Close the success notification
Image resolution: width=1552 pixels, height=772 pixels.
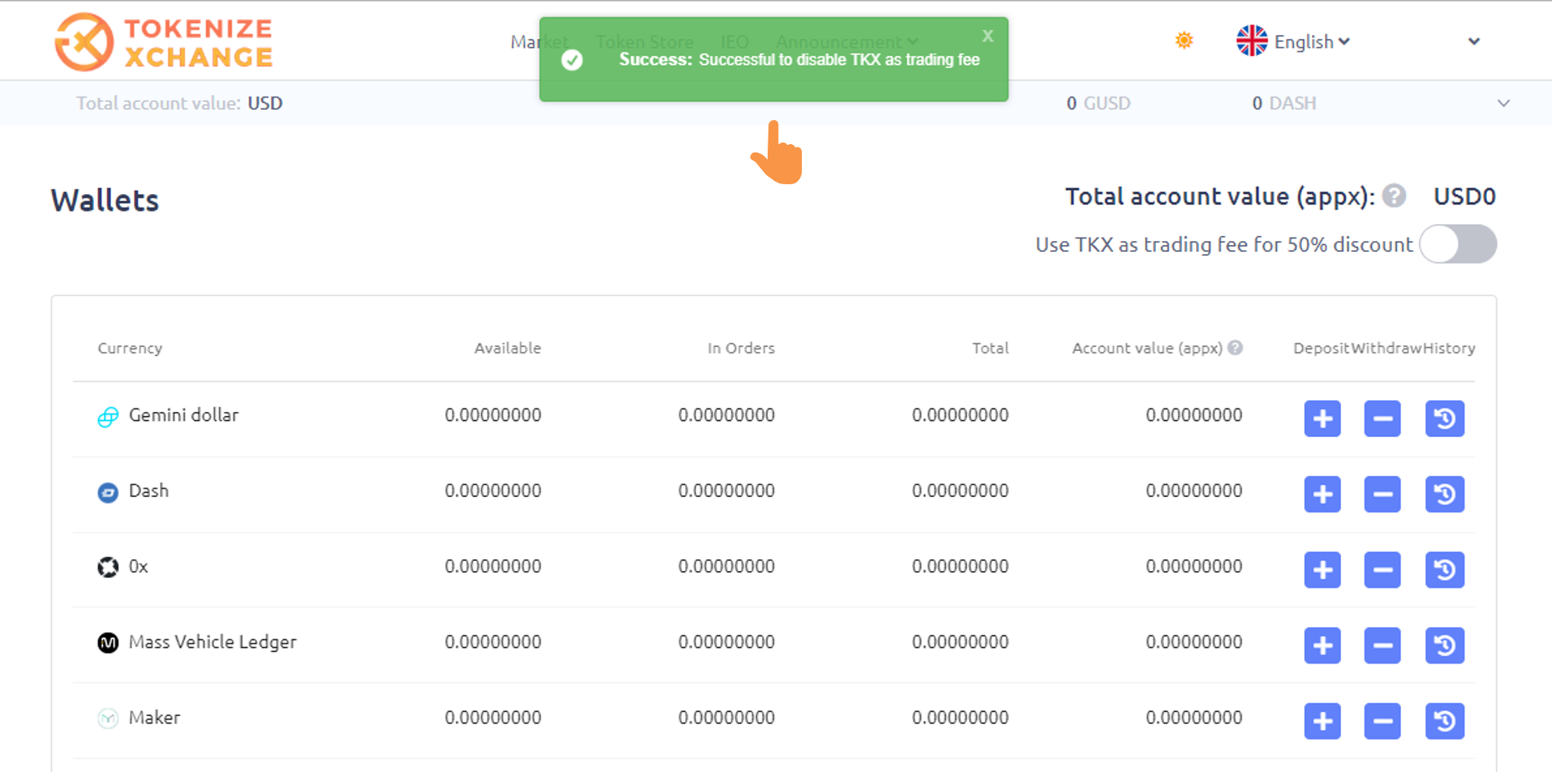coord(988,36)
